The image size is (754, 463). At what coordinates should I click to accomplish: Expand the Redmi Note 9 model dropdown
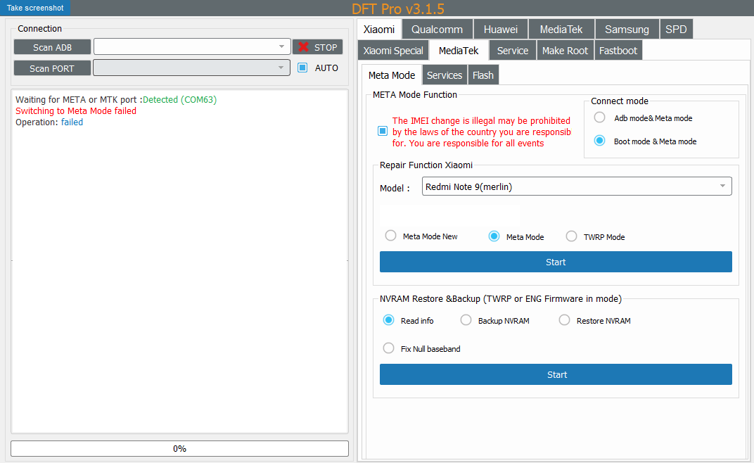(x=722, y=186)
